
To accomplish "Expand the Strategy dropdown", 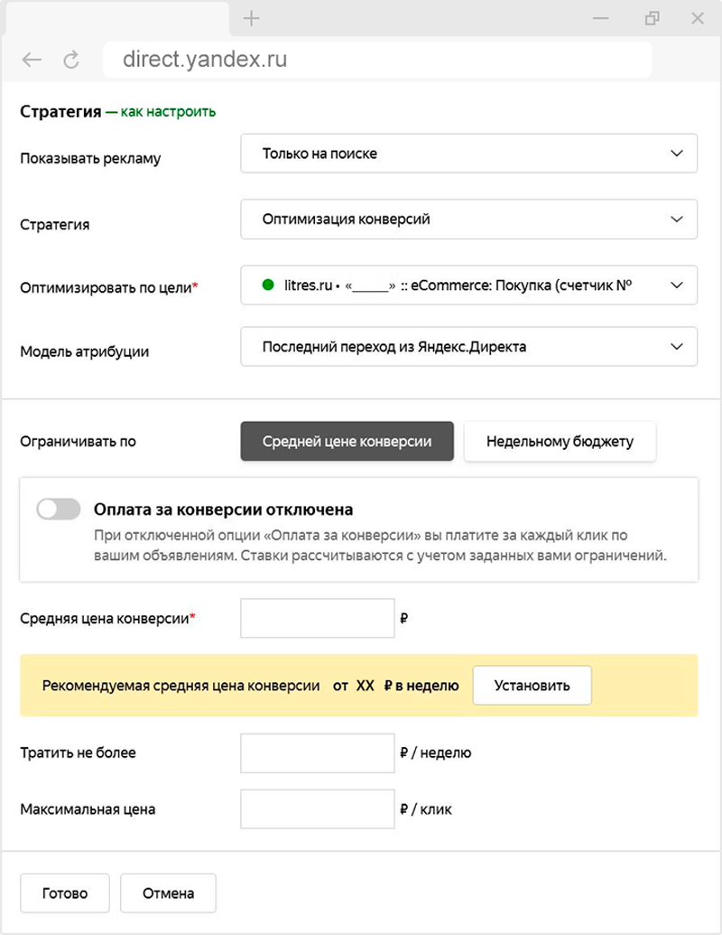I will [468, 219].
